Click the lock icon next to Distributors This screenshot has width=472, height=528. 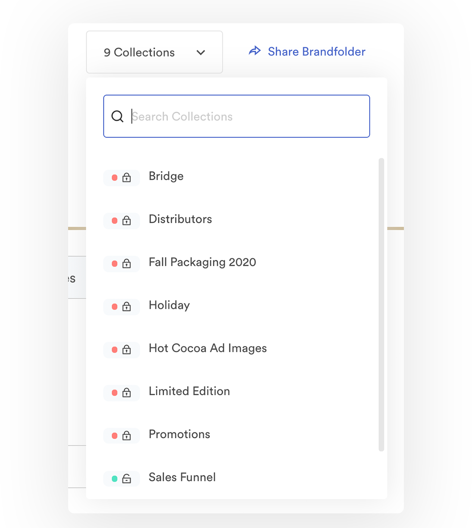tap(126, 220)
